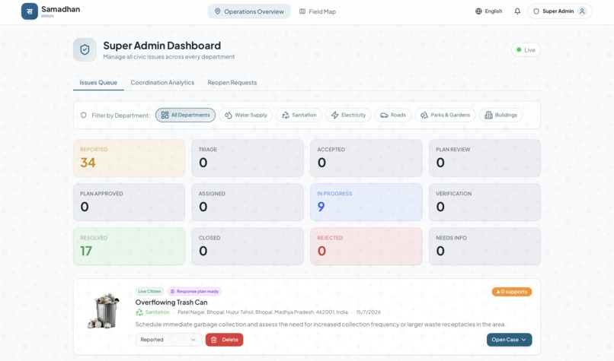614x361 pixels.
Task: Filter issues by Parks & Gardens
Action: (x=445, y=115)
